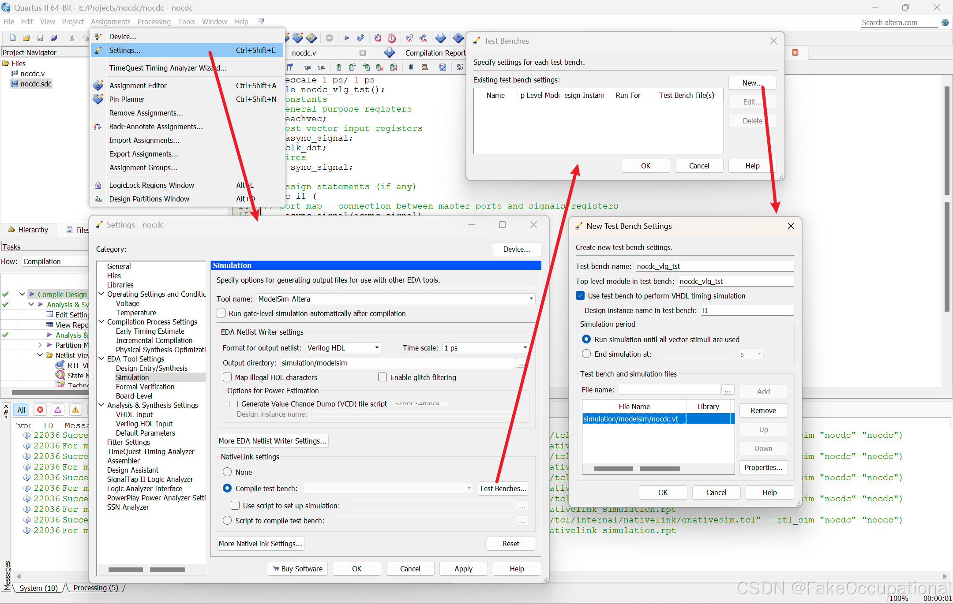The width and height of the screenshot is (953, 604).
Task: Click the Toggle Bookmark green icon
Action: point(338,67)
